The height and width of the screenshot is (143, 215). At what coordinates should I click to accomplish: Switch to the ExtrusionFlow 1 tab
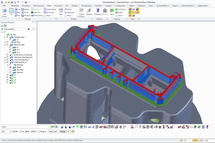click(x=163, y=6)
